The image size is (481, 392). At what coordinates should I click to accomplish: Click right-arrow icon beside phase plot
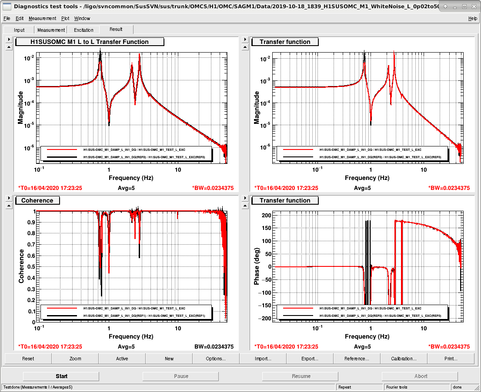coord(245,198)
